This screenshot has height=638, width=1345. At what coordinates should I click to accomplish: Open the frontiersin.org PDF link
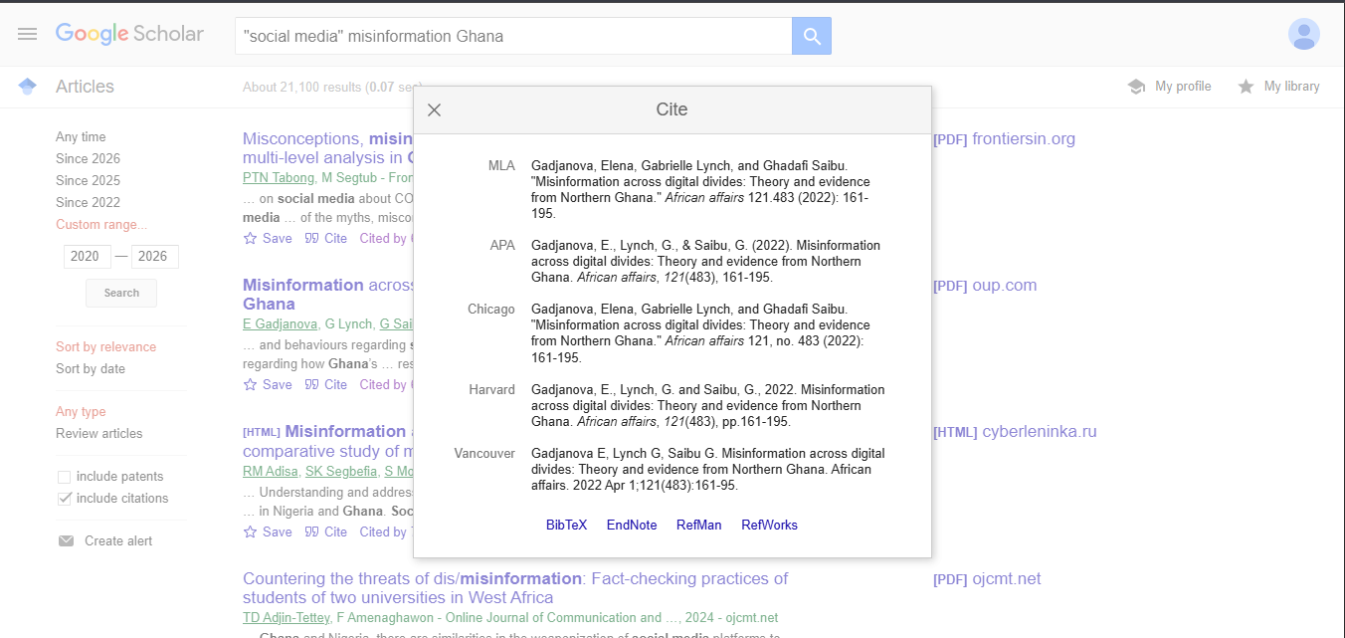tap(1004, 139)
